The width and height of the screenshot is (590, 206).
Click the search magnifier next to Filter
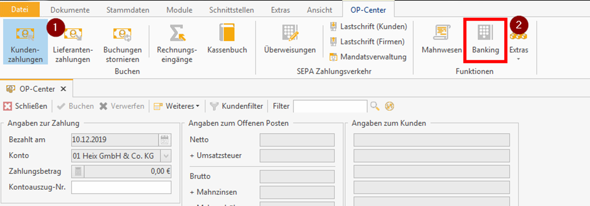coord(375,106)
